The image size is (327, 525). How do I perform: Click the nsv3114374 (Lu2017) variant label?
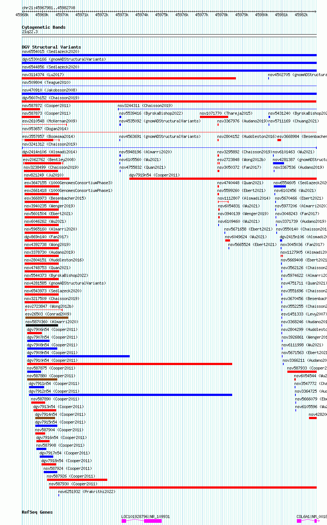(43, 75)
